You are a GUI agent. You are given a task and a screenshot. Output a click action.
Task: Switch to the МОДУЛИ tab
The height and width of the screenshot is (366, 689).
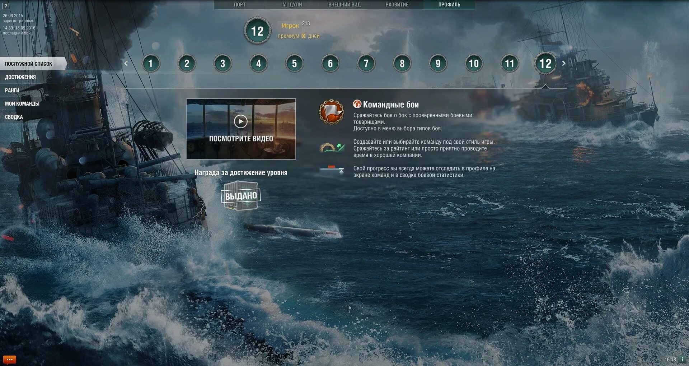(x=292, y=5)
